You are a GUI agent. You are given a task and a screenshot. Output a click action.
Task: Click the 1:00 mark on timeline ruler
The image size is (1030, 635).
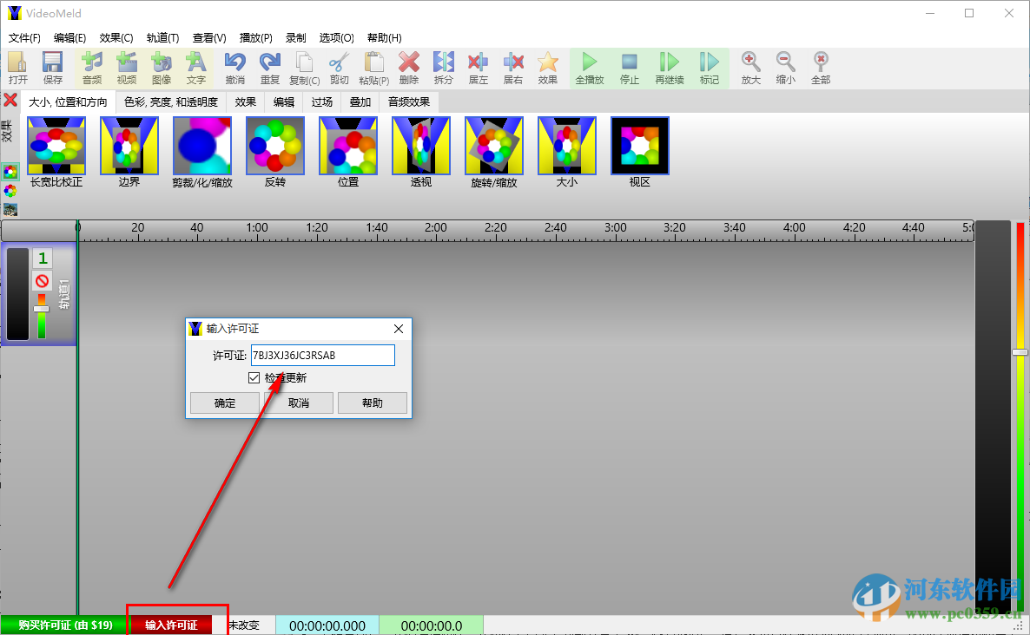pos(257,227)
